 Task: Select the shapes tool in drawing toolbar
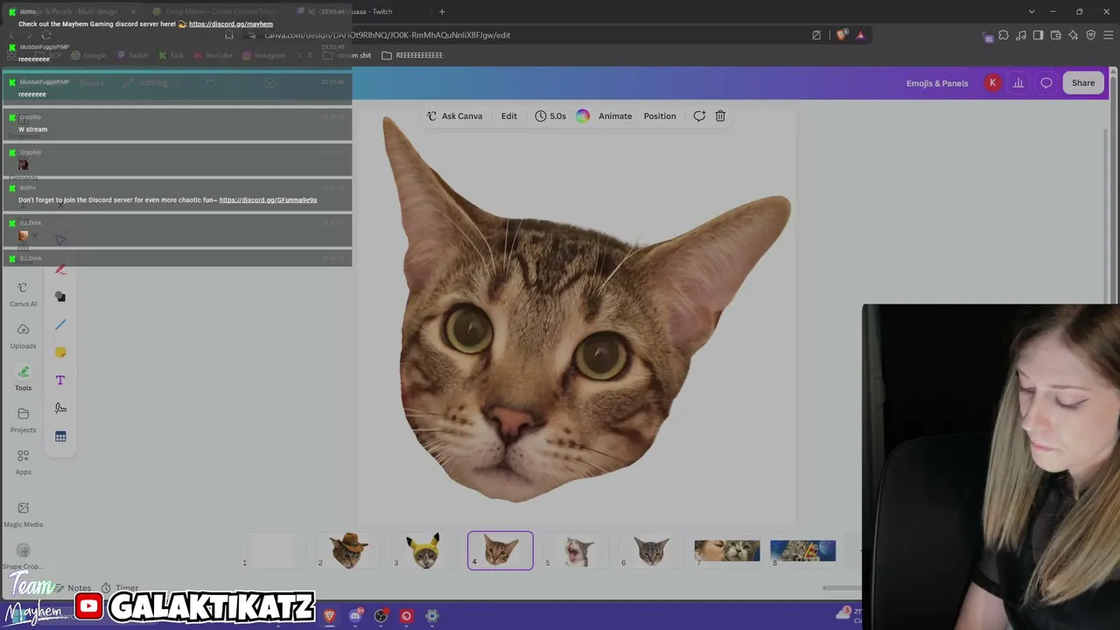pos(60,297)
